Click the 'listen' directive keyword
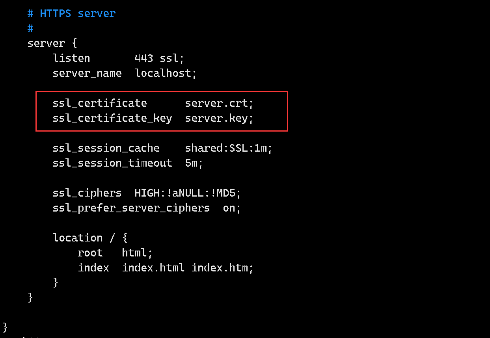The width and height of the screenshot is (490, 338). [71, 58]
